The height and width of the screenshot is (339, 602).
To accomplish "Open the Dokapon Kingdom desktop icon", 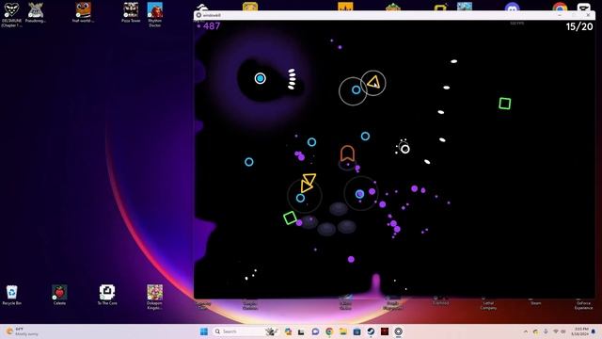I will [x=154, y=298].
